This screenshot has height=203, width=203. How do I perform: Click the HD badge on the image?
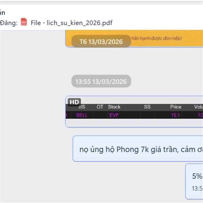tap(74, 102)
